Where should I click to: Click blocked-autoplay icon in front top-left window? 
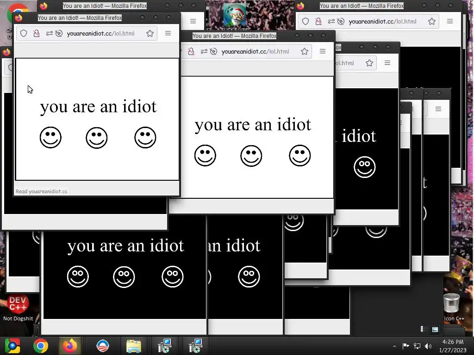coord(59,33)
